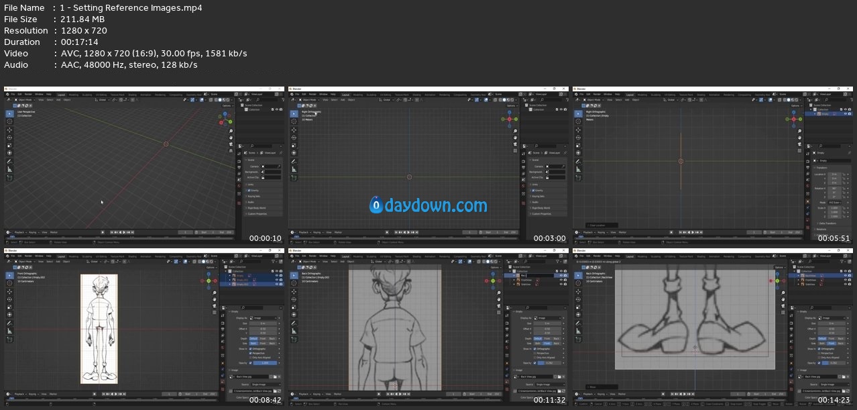Hide Empty.002 using its eye icon in 00:08:42
Screen dimensions: 857x410
[277, 284]
